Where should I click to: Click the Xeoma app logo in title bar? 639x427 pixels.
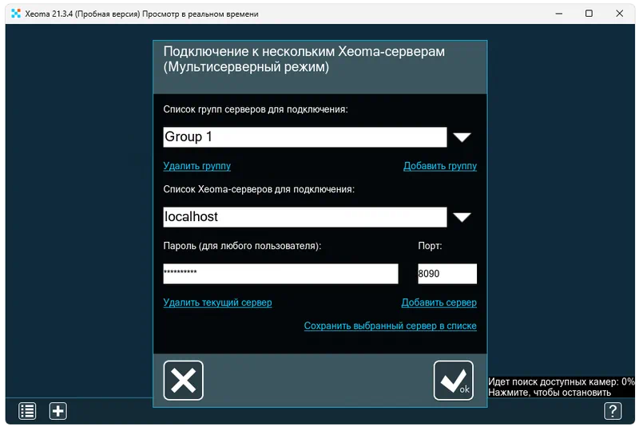pyautogui.click(x=16, y=14)
